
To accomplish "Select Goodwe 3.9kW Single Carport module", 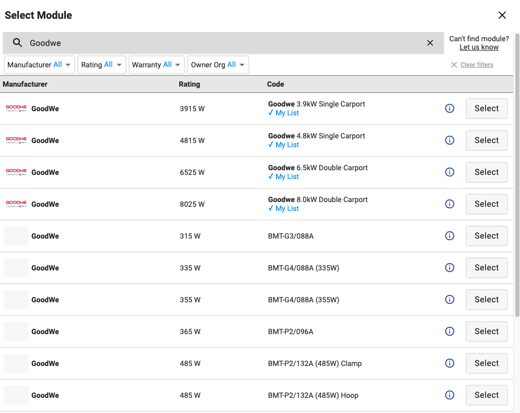I will click(x=487, y=108).
